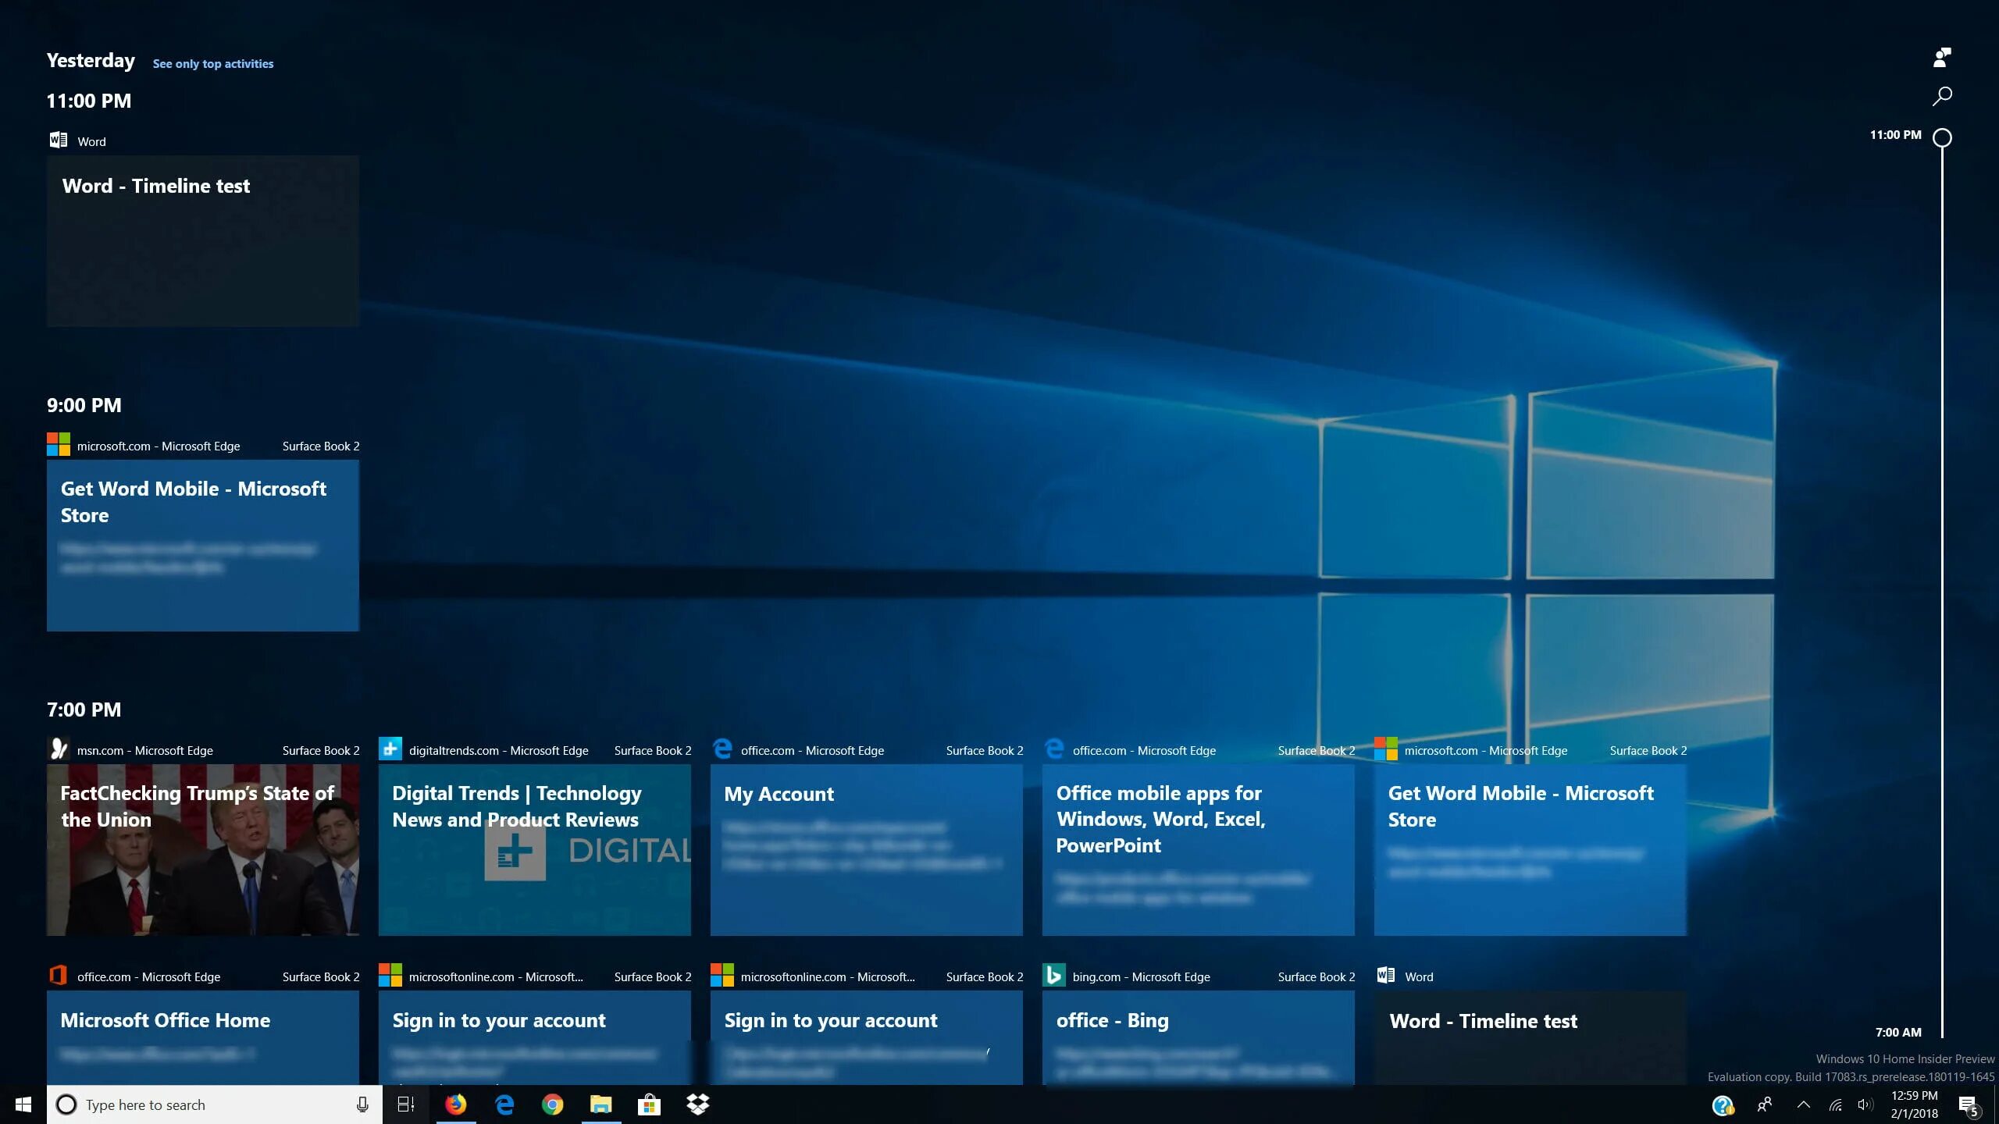This screenshot has height=1124, width=1999.
Task: Open File Explorer from the taskbar
Action: click(600, 1104)
